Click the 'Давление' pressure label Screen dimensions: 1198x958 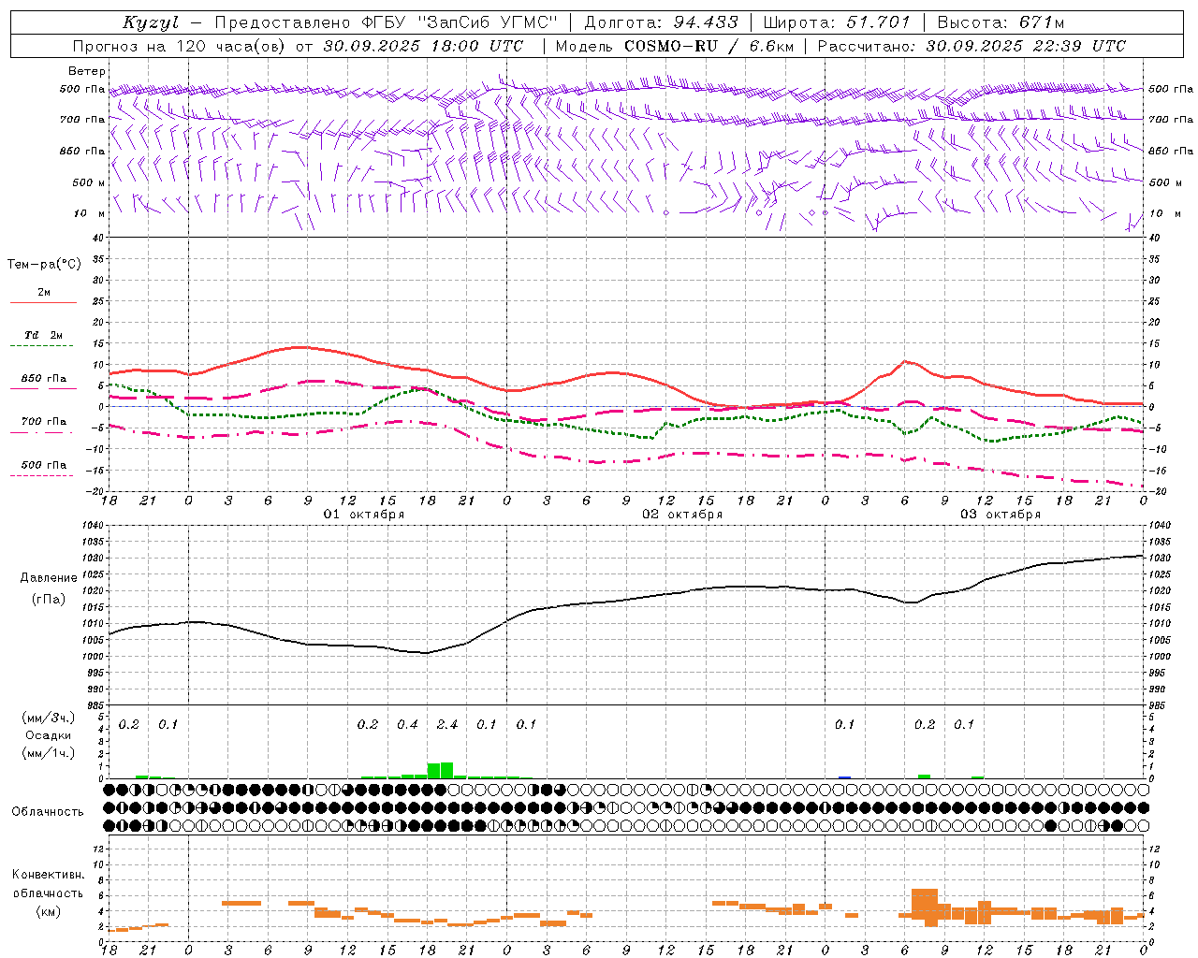49,578
